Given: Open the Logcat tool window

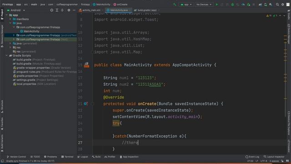Looking at the screenshot, I should click(x=83, y=157).
